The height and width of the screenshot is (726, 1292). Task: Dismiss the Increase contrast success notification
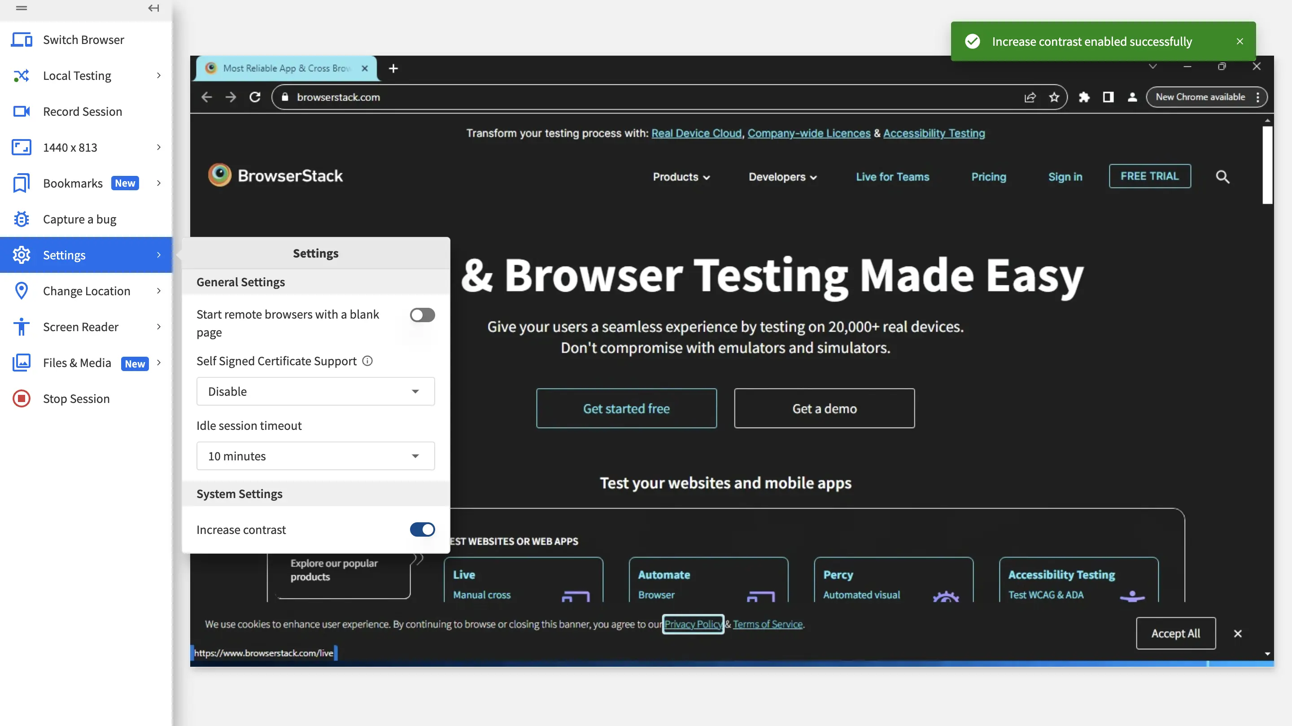(x=1240, y=42)
